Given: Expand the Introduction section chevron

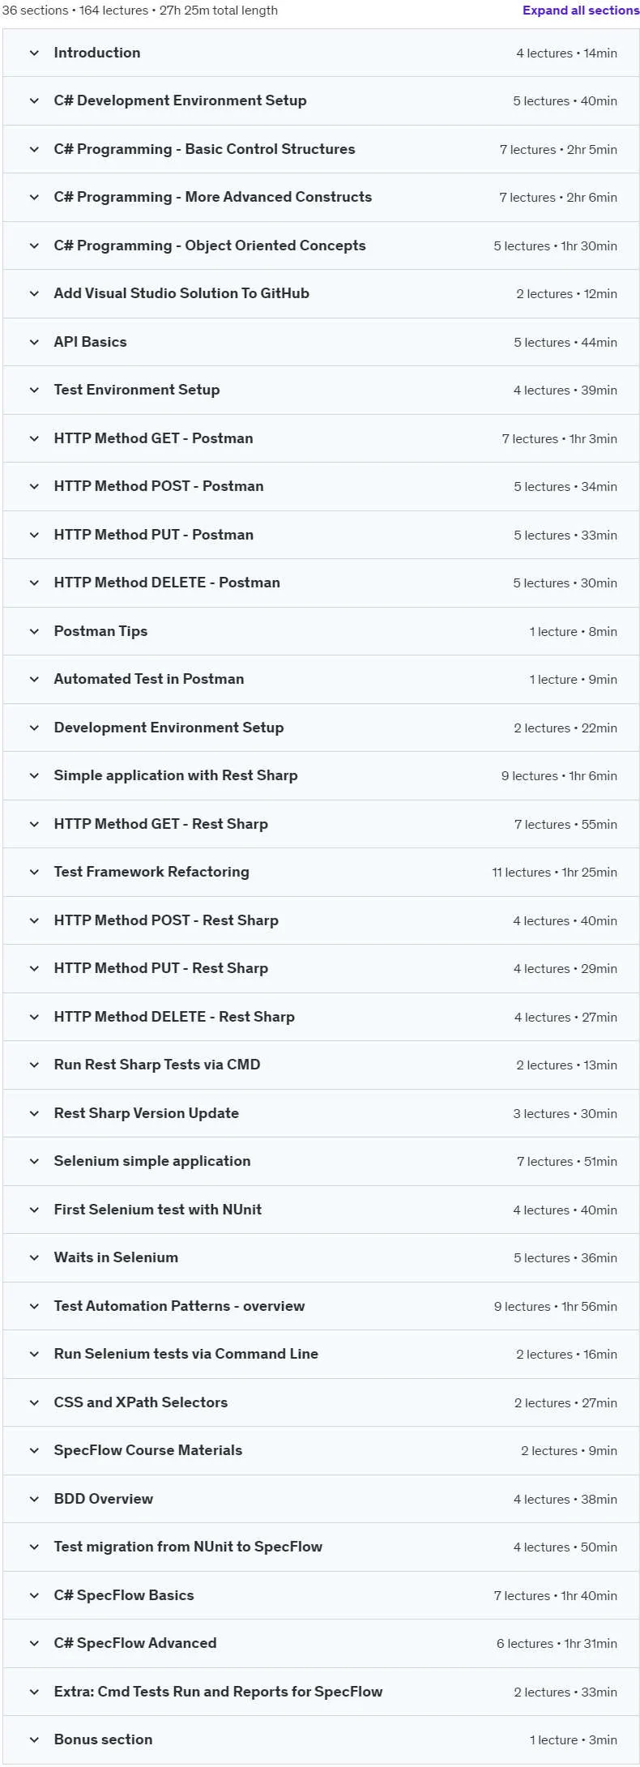Looking at the screenshot, I should click(x=34, y=53).
